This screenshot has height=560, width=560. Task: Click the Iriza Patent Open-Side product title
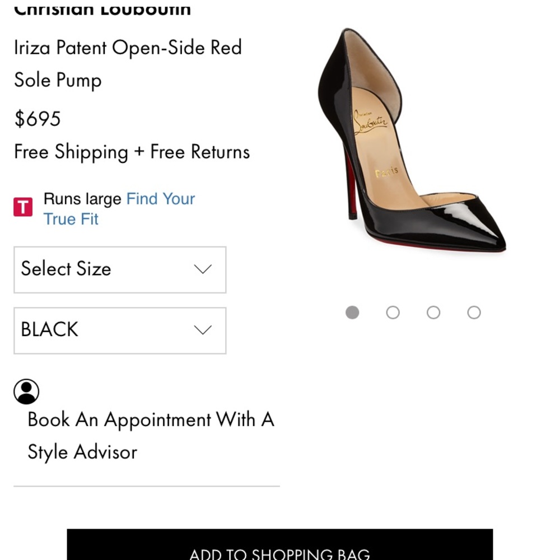[x=128, y=63]
